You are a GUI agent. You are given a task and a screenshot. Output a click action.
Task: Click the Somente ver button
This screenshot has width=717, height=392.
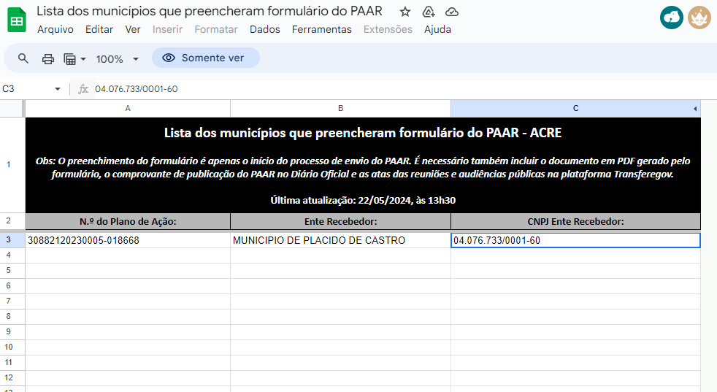tap(205, 58)
